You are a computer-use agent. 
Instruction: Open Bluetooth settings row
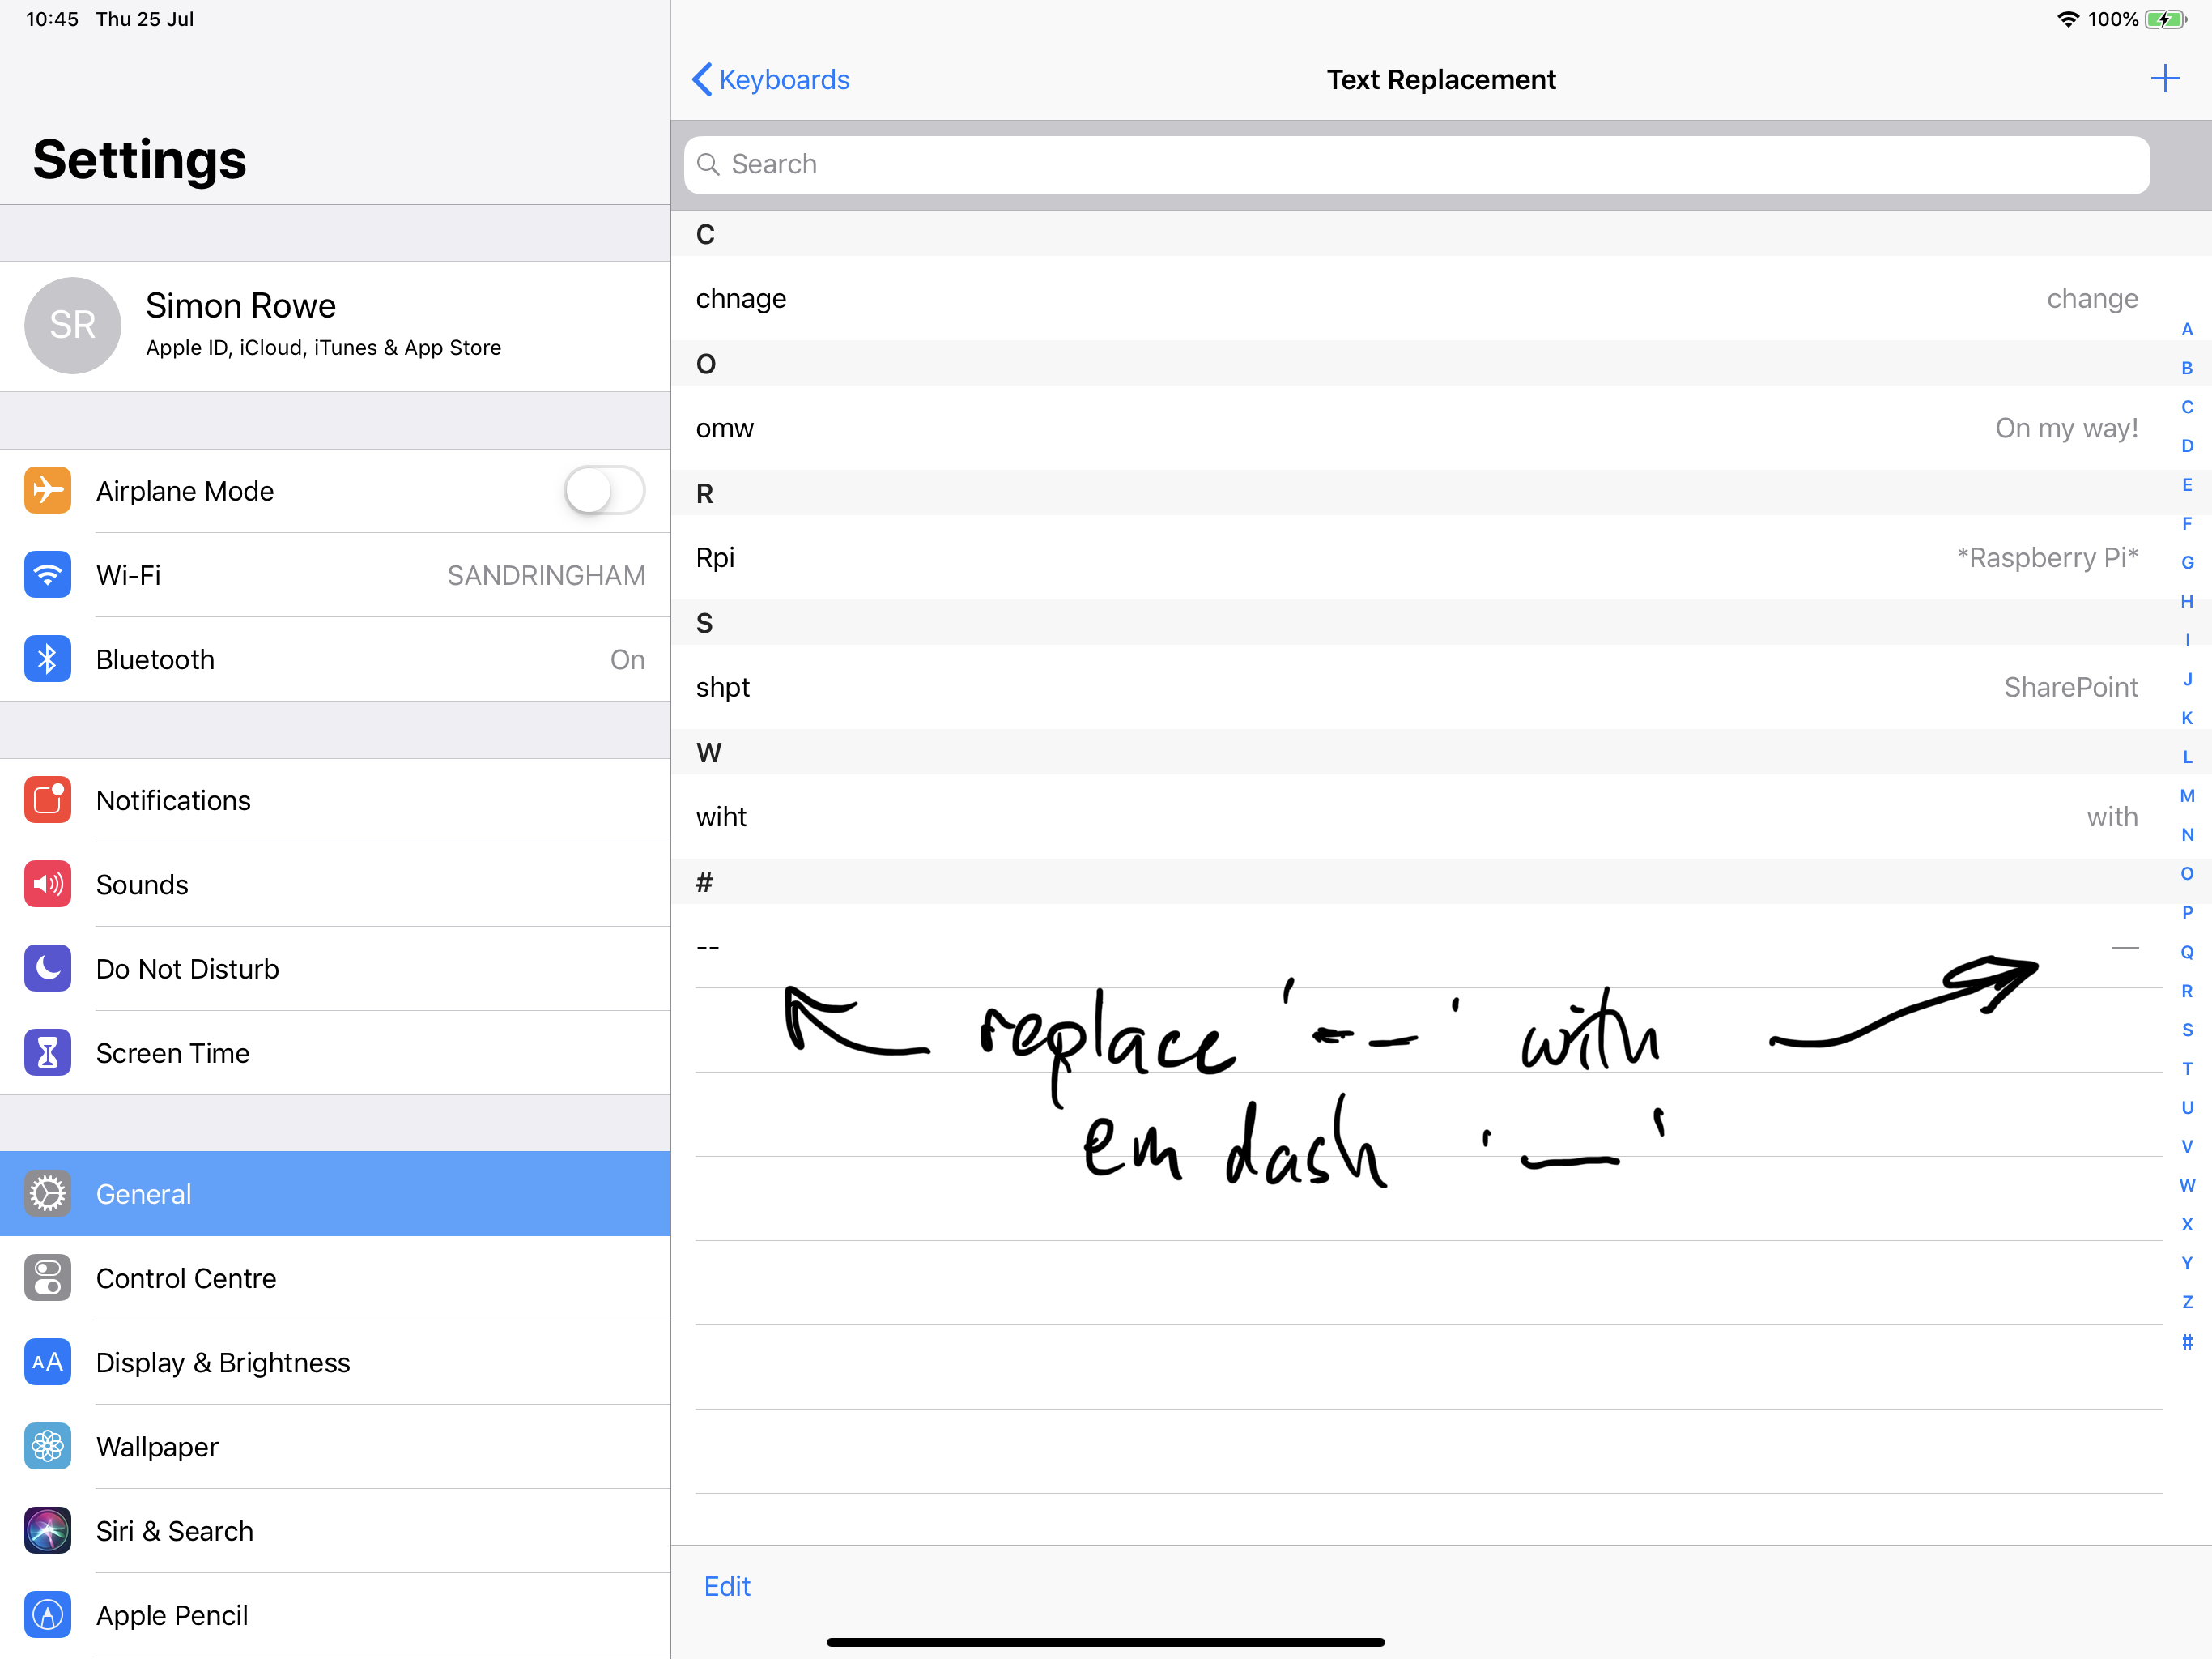335,659
